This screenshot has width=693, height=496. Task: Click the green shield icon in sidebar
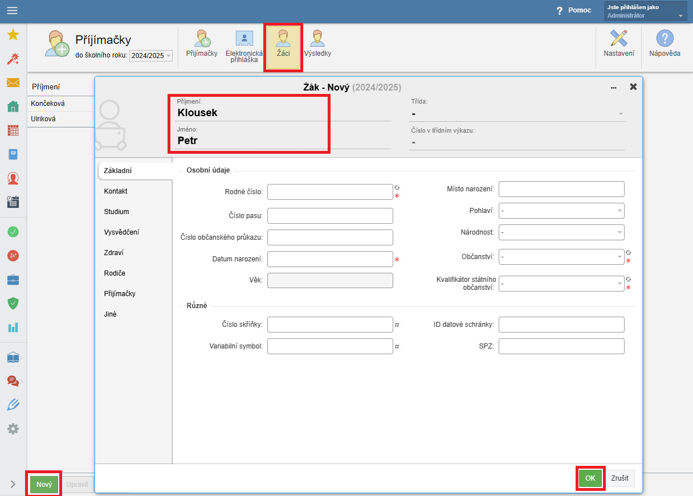click(13, 304)
